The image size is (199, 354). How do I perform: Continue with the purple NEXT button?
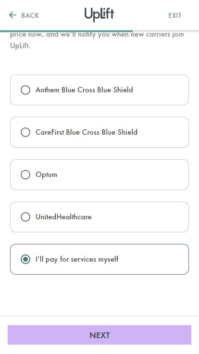(x=99, y=335)
